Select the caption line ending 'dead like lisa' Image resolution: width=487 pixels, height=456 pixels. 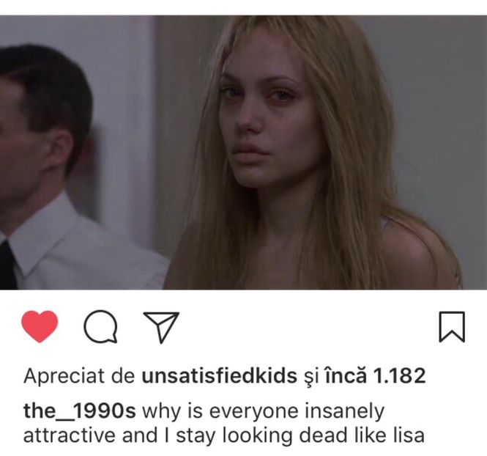[223, 435]
